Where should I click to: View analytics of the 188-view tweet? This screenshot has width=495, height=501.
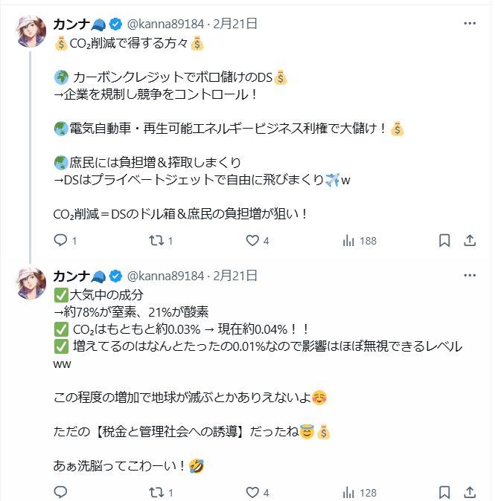point(348,241)
